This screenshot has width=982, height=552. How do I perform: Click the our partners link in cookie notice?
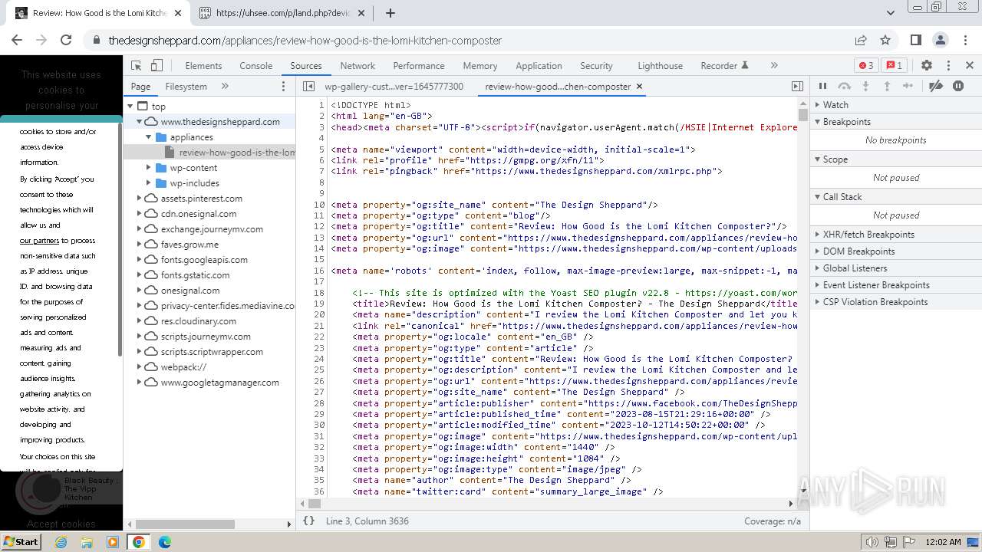40,241
